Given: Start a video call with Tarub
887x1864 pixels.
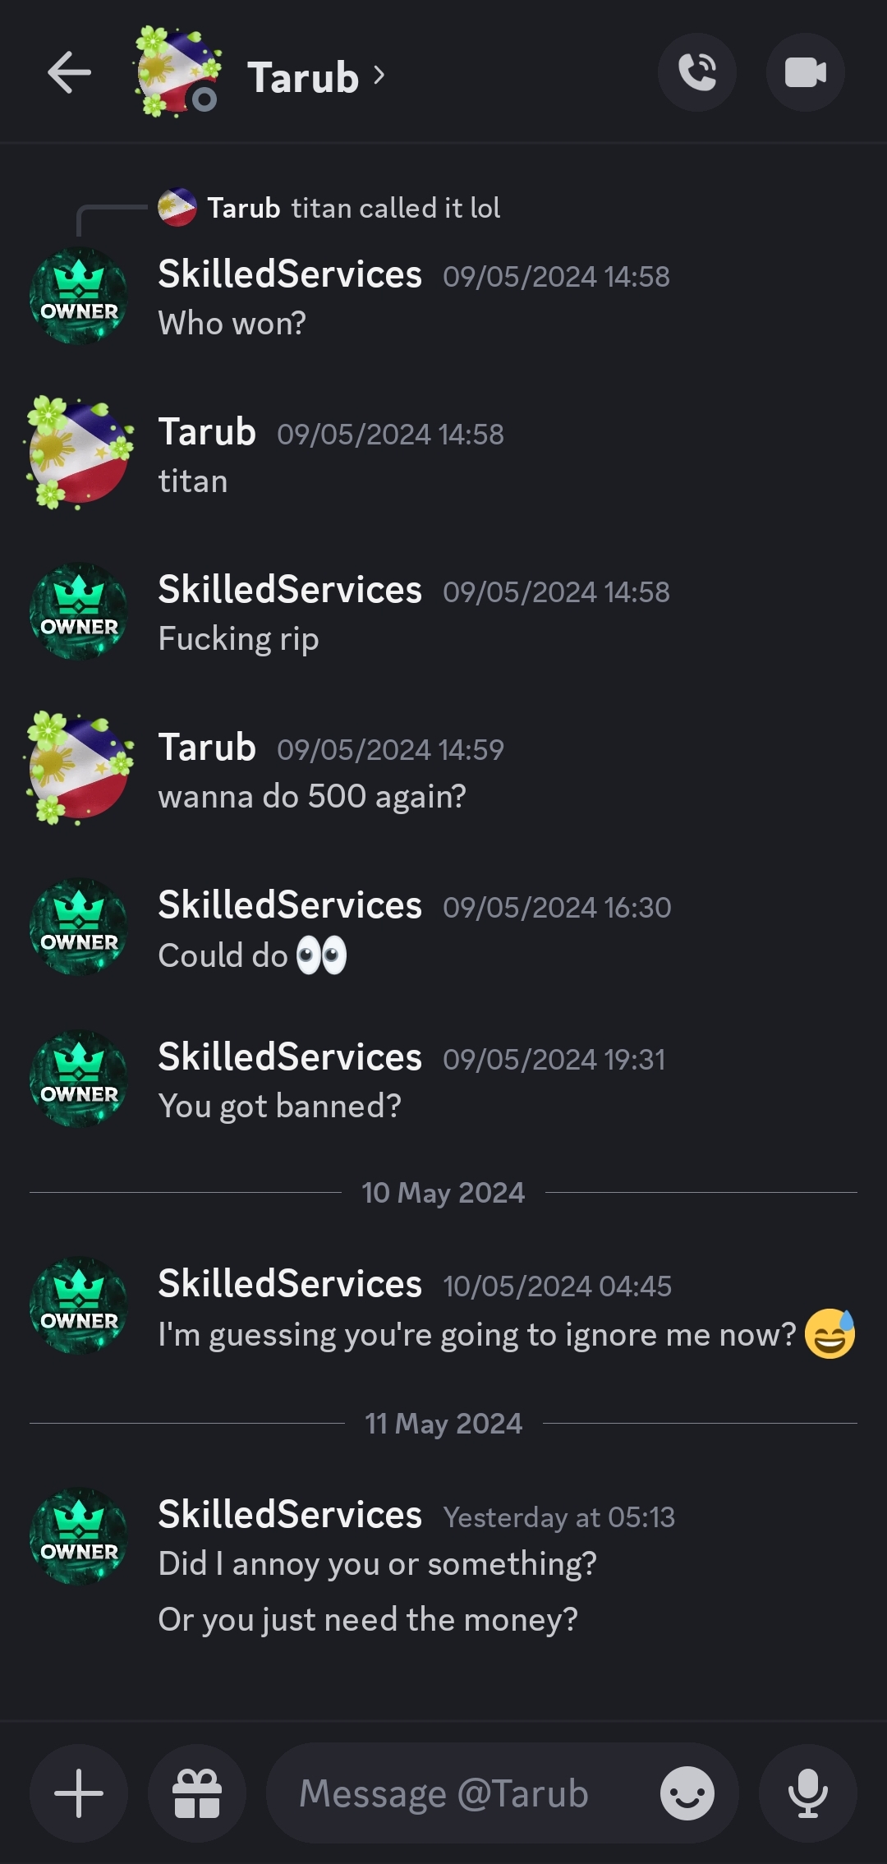Looking at the screenshot, I should [x=806, y=72].
